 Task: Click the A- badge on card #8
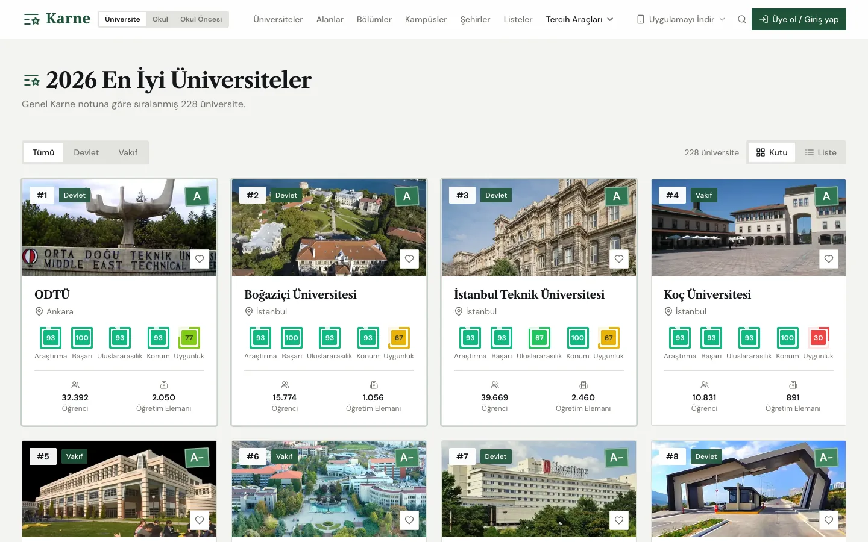point(826,457)
